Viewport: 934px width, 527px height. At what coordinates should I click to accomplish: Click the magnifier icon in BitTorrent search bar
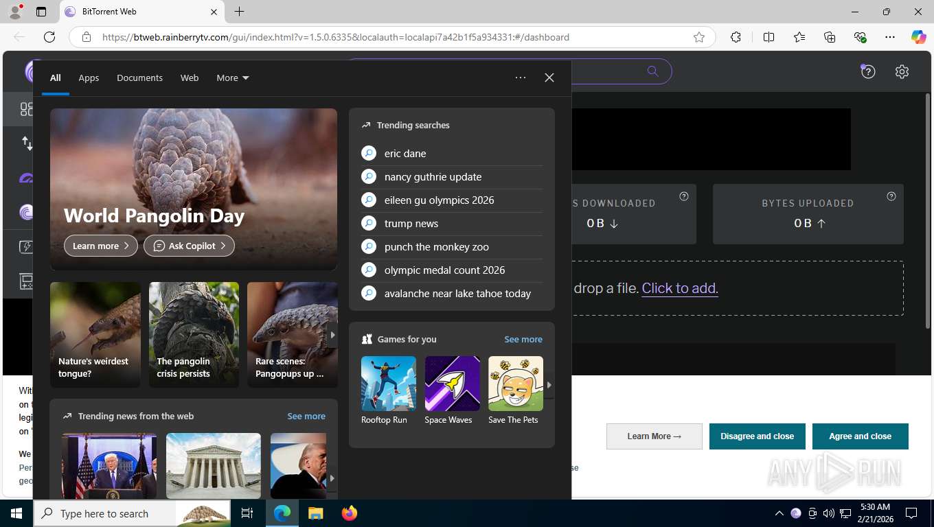[652, 71]
